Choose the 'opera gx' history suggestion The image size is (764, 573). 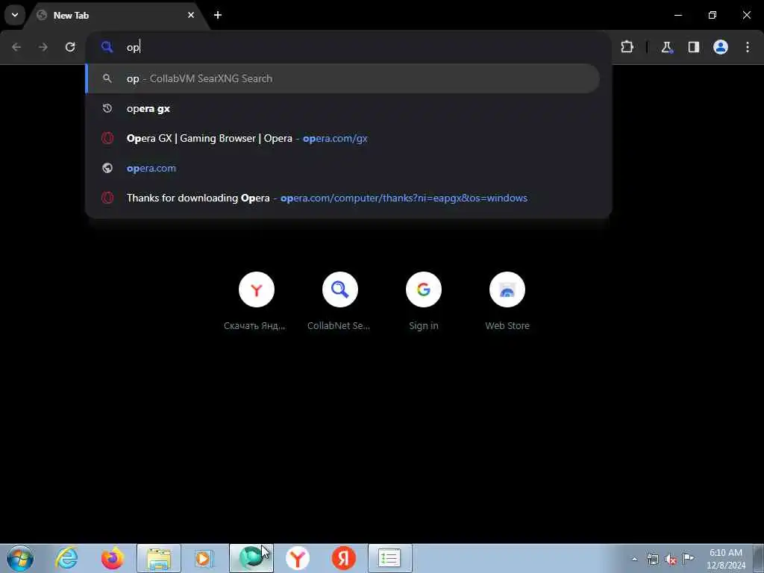[x=342, y=109]
